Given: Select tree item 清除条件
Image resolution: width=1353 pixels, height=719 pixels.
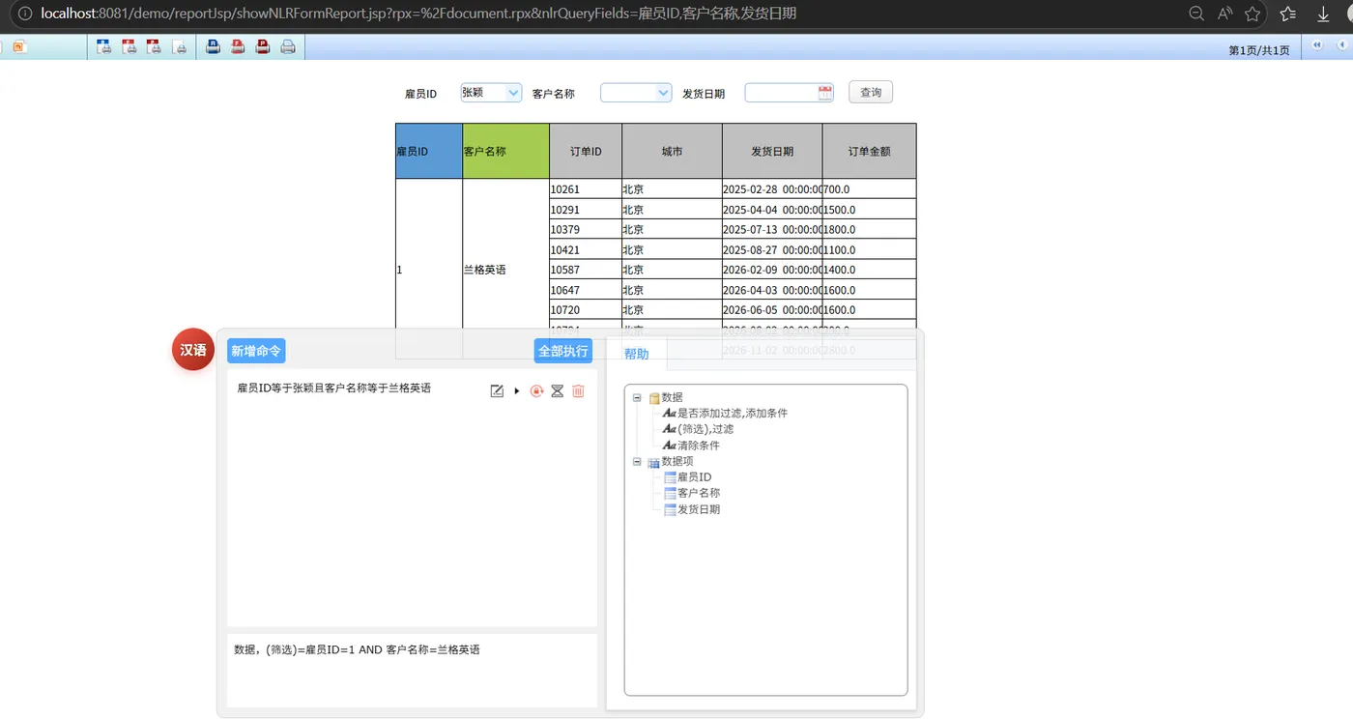Looking at the screenshot, I should [698, 446].
